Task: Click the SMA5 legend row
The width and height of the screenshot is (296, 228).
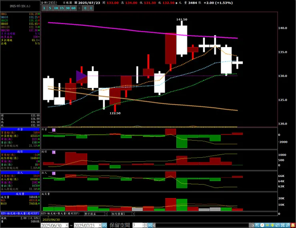Action: 20,14
